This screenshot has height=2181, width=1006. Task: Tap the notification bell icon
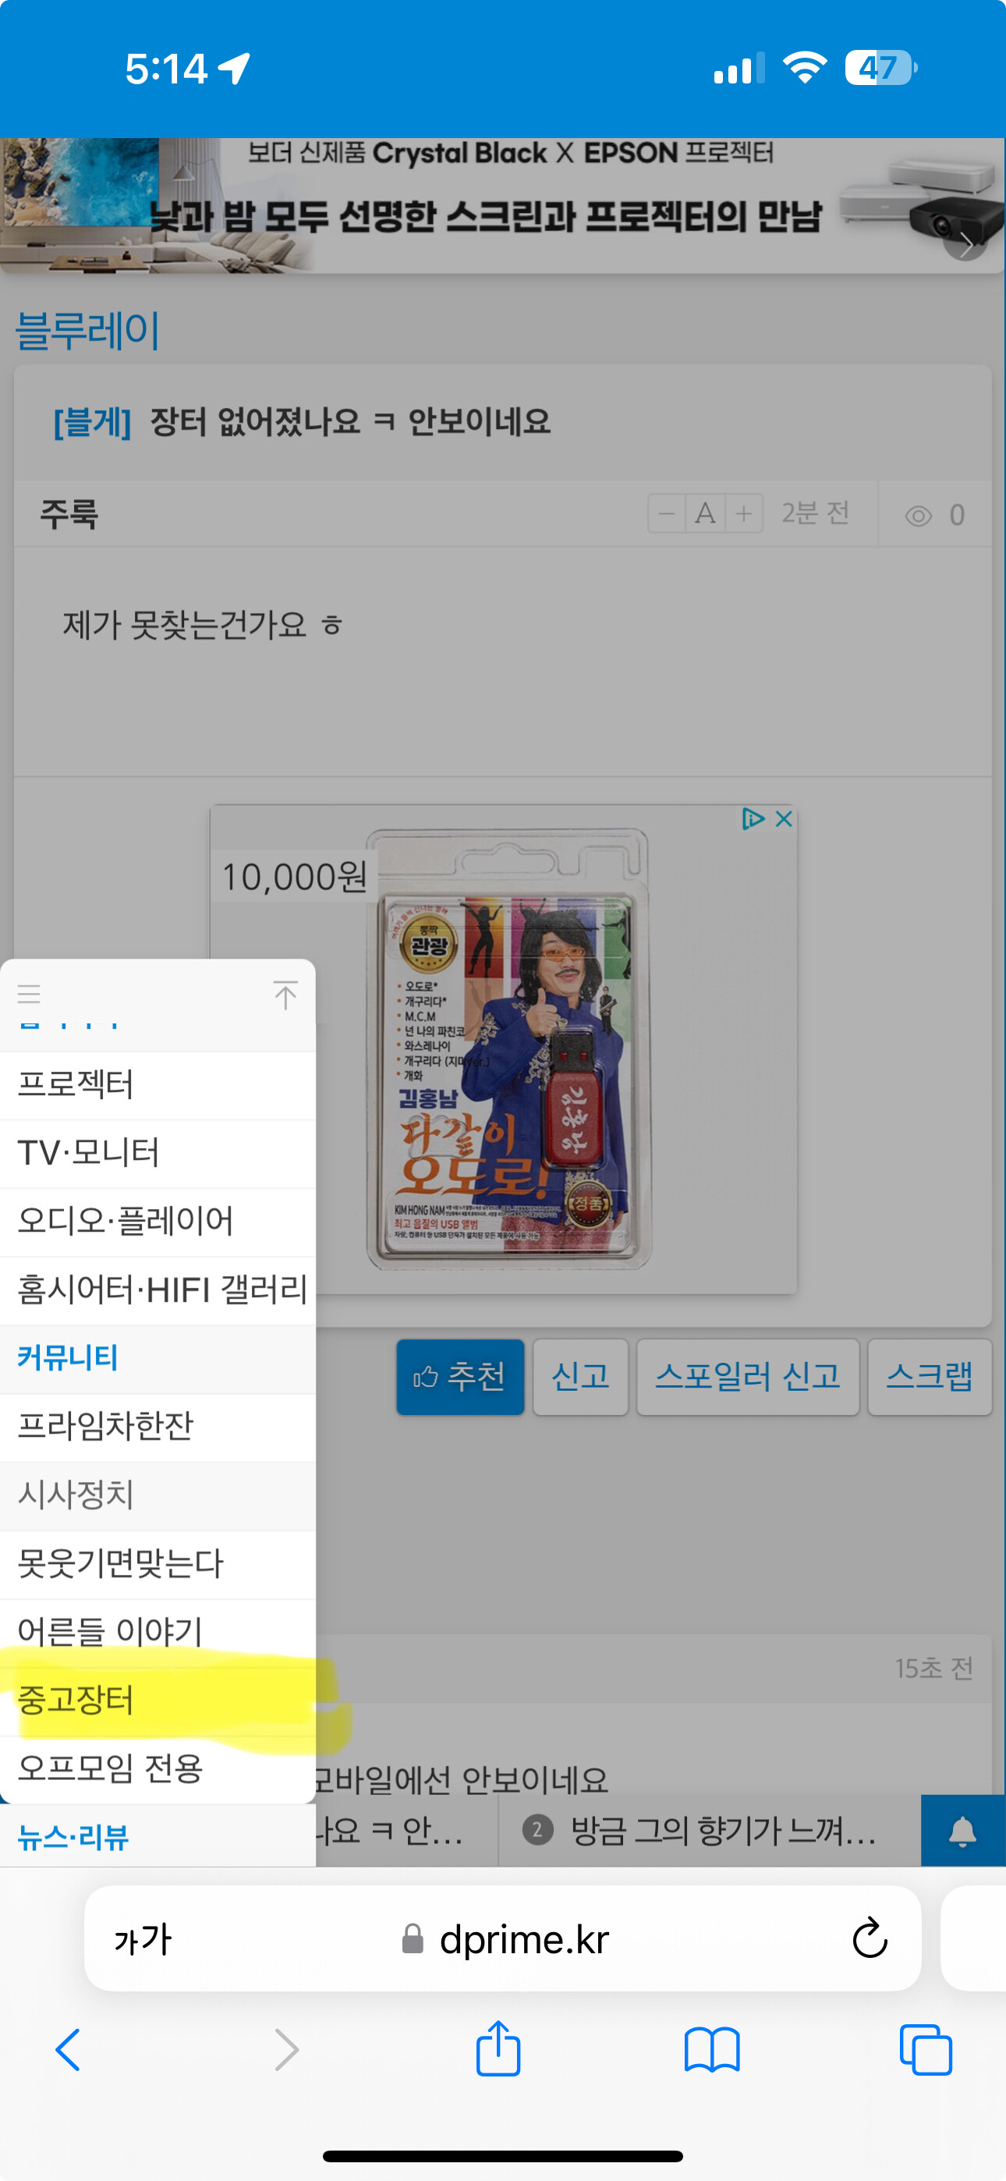pos(962,1832)
